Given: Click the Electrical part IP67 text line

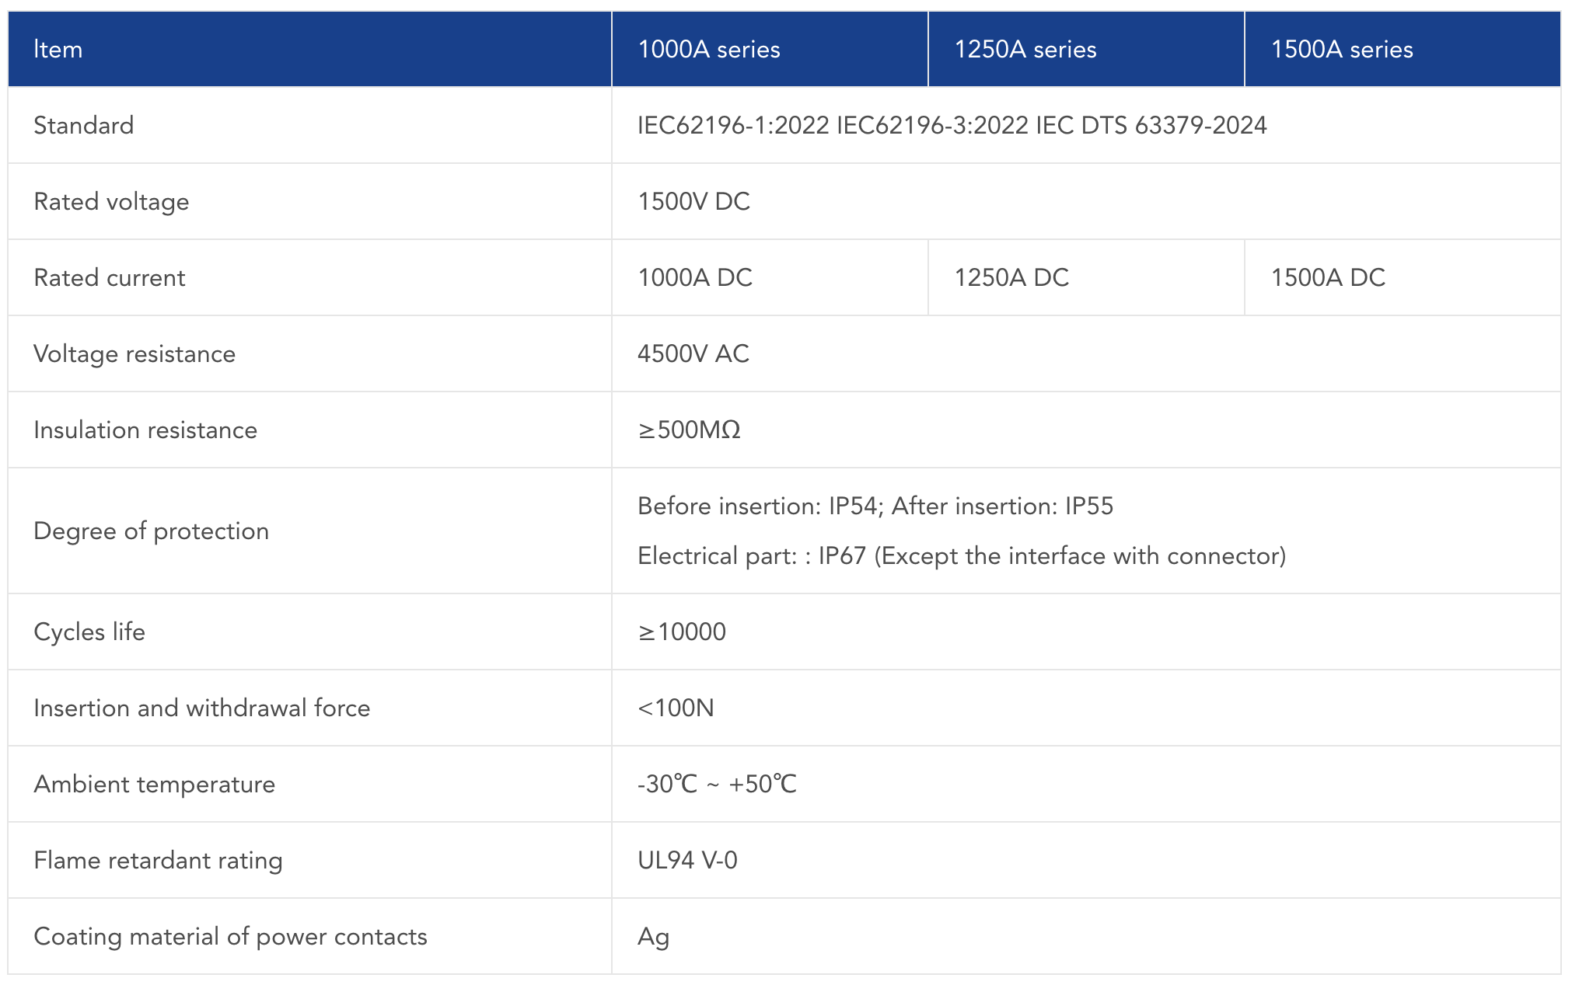Looking at the screenshot, I should coord(961,556).
